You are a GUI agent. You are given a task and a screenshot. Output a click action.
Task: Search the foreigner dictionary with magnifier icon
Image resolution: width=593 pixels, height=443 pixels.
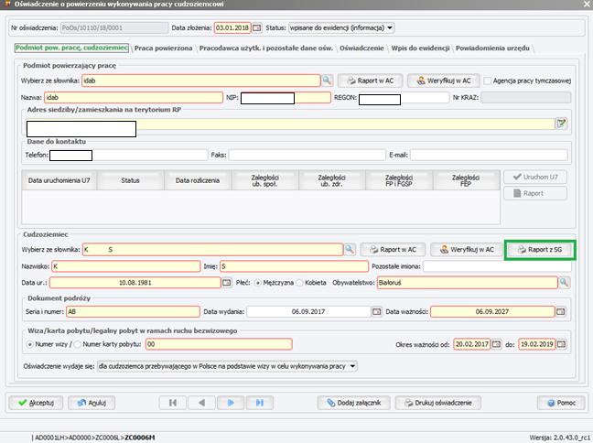click(x=350, y=249)
